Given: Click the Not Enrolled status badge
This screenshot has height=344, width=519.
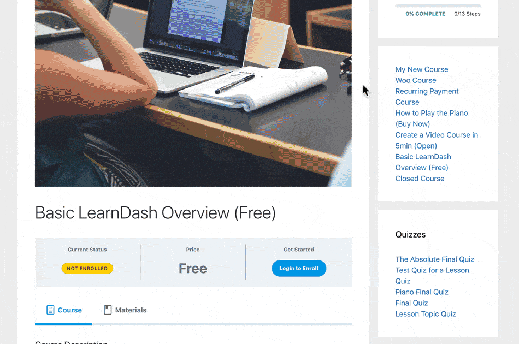Looking at the screenshot, I should (x=87, y=268).
